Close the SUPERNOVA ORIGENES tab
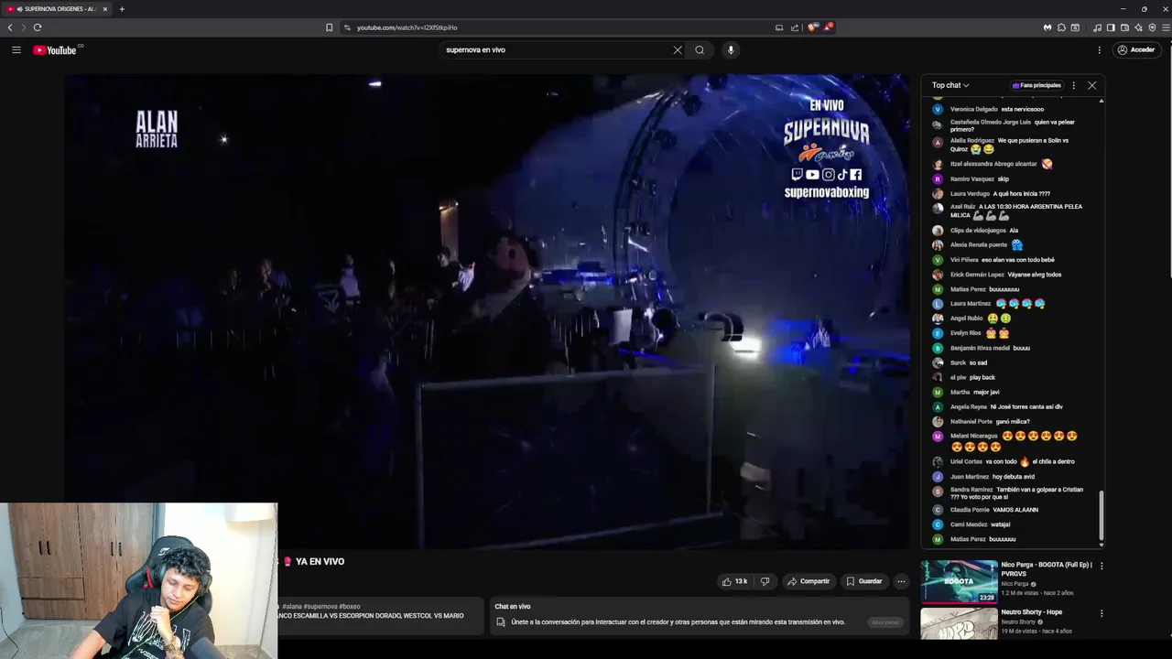The width and height of the screenshot is (1172, 659). tap(104, 9)
